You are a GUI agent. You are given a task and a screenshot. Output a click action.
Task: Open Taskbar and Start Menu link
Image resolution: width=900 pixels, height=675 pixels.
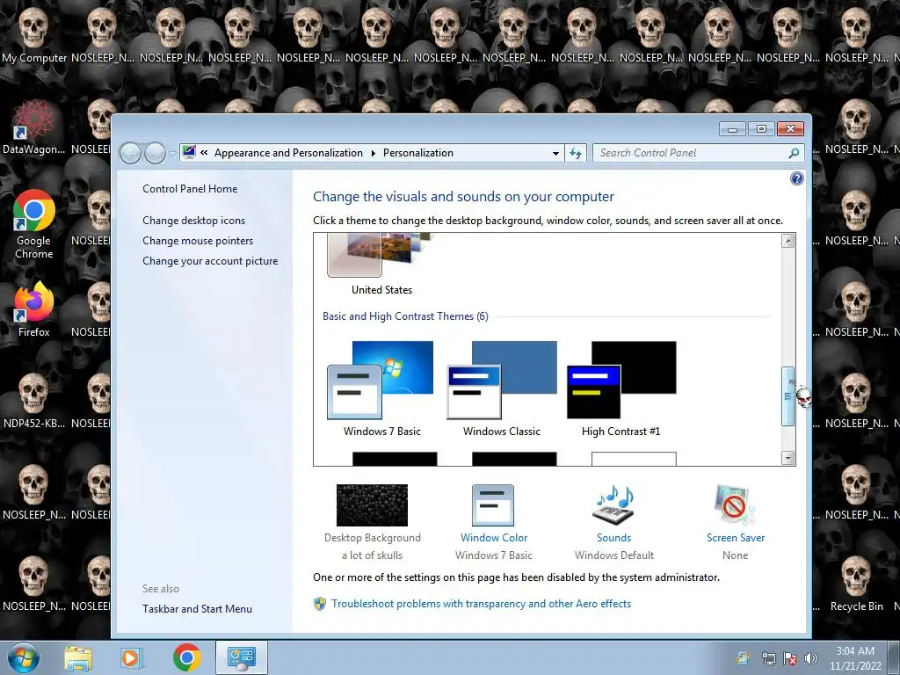point(197,609)
